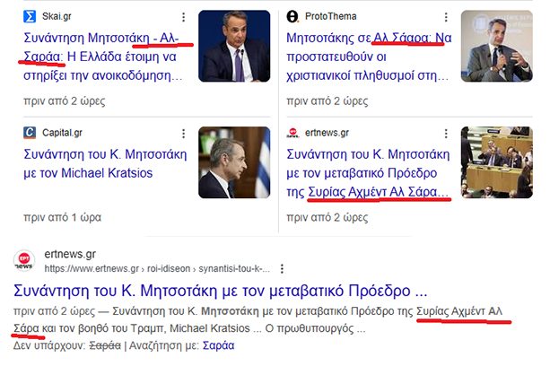Open ProtoThema headline Μητσοτάκης σε Αλ Σάαρα

pyautogui.click(x=369, y=57)
